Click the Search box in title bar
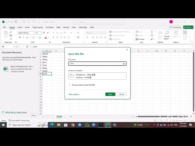This screenshot has width=195, height=146. click(99, 22)
